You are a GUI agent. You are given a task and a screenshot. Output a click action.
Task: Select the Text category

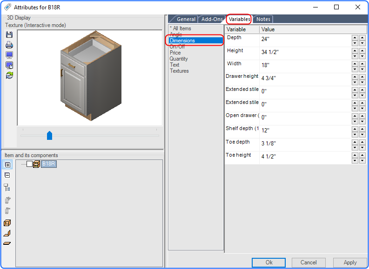tap(174, 65)
